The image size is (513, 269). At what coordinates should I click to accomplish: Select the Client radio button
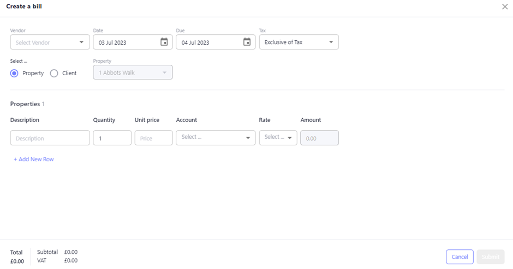(x=54, y=73)
